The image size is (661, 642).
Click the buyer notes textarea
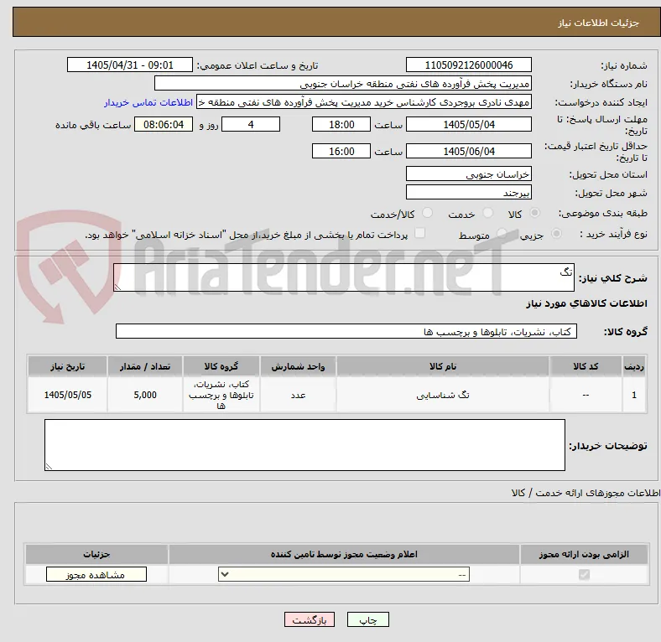click(304, 445)
